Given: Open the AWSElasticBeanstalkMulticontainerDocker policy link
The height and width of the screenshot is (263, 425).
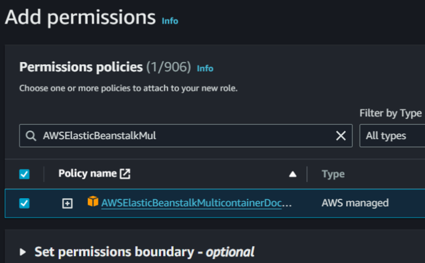Looking at the screenshot, I should click(197, 203).
